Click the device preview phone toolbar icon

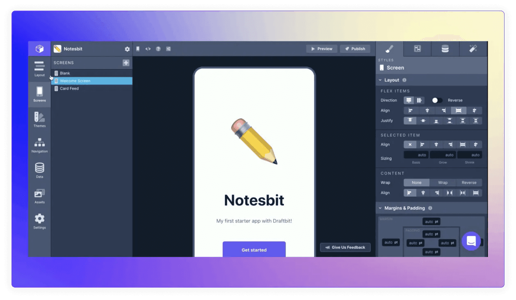click(x=138, y=49)
